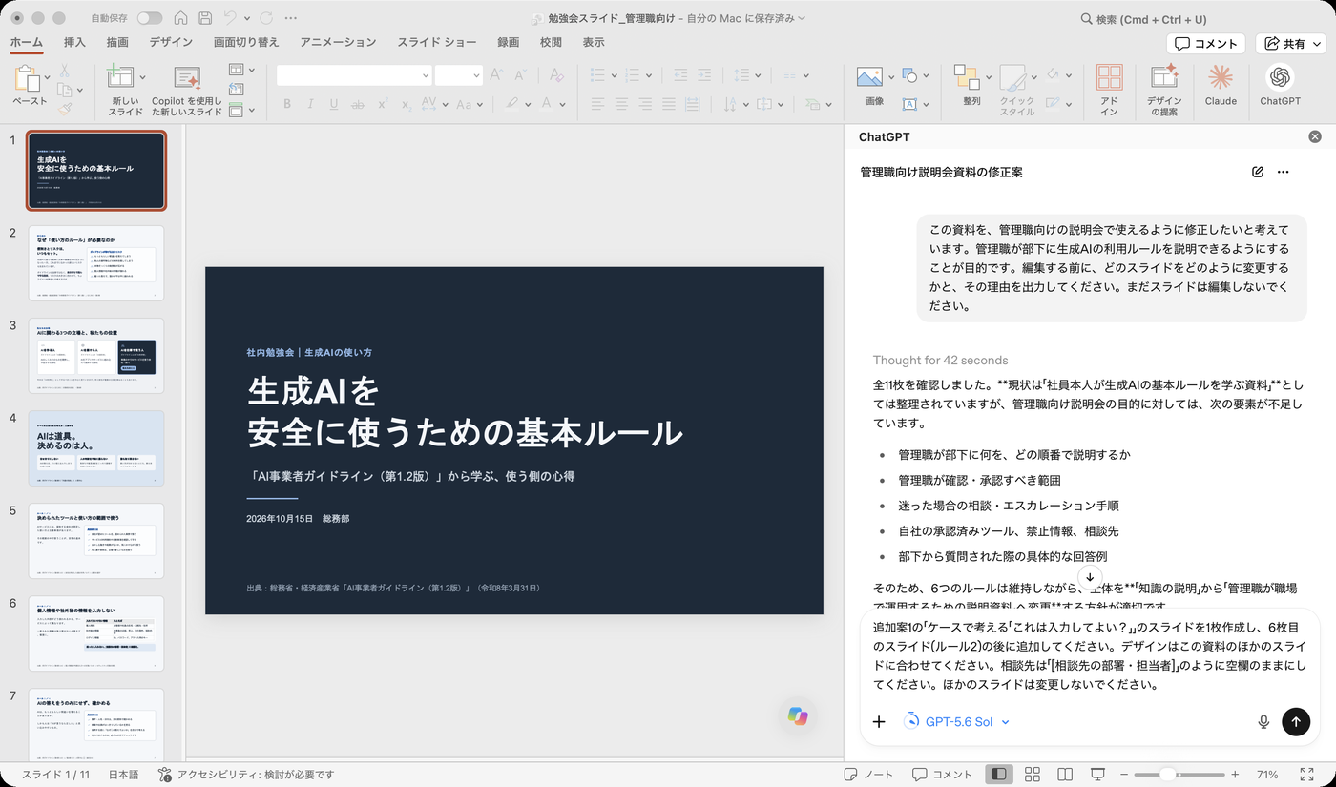Select slide 3 thumbnail in the slide panel
Image resolution: width=1336 pixels, height=787 pixels.
tap(95, 355)
